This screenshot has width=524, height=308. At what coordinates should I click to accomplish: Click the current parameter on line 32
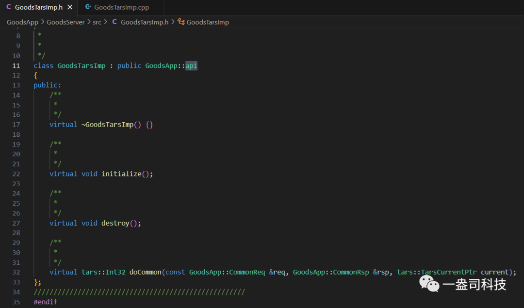pos(494,272)
